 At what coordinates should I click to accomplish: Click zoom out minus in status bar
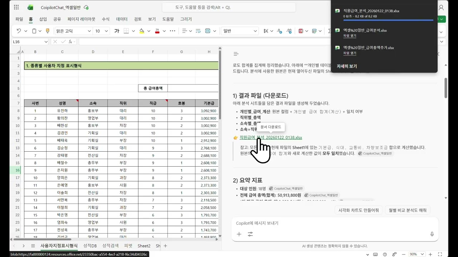(403, 254)
